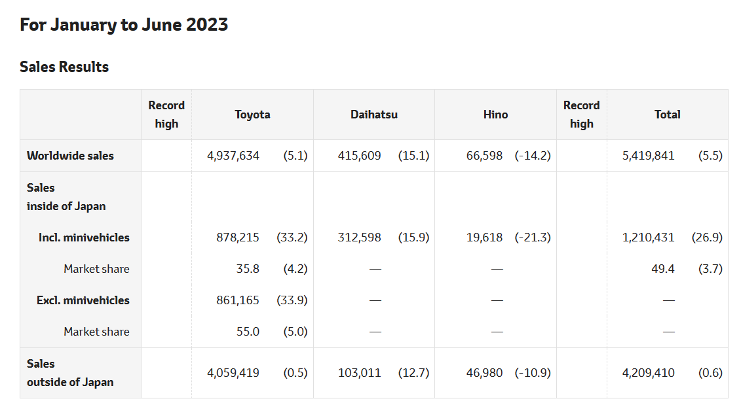Click the 'Sales Results' subheading
Image resolution: width=741 pixels, height=405 pixels.
(64, 67)
